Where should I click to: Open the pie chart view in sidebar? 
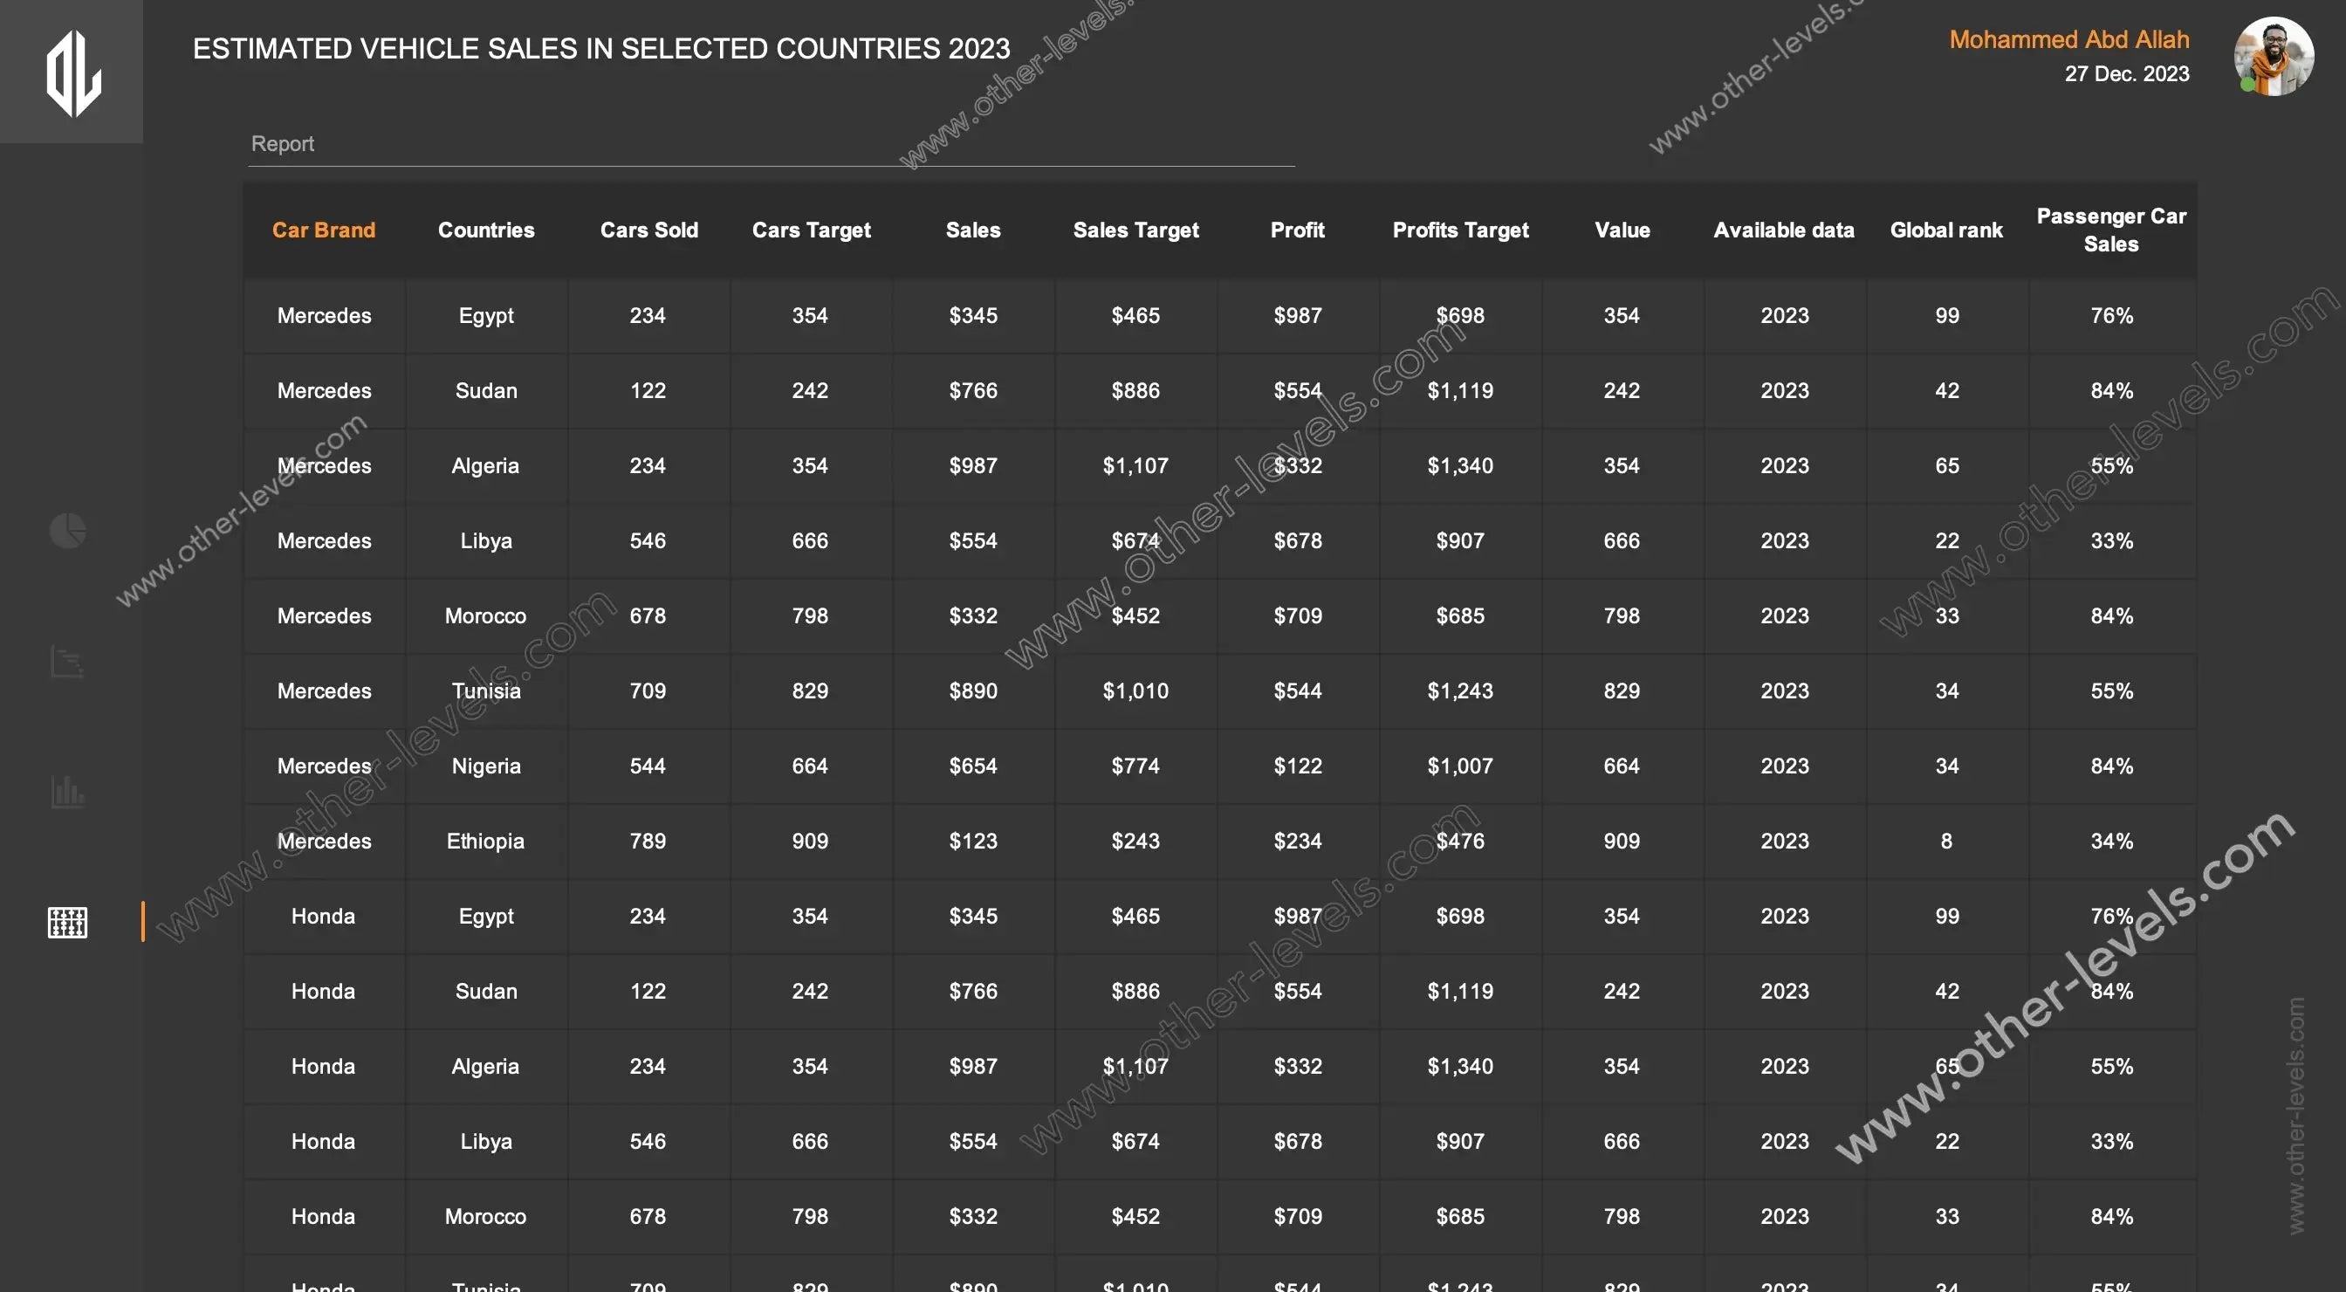67,530
